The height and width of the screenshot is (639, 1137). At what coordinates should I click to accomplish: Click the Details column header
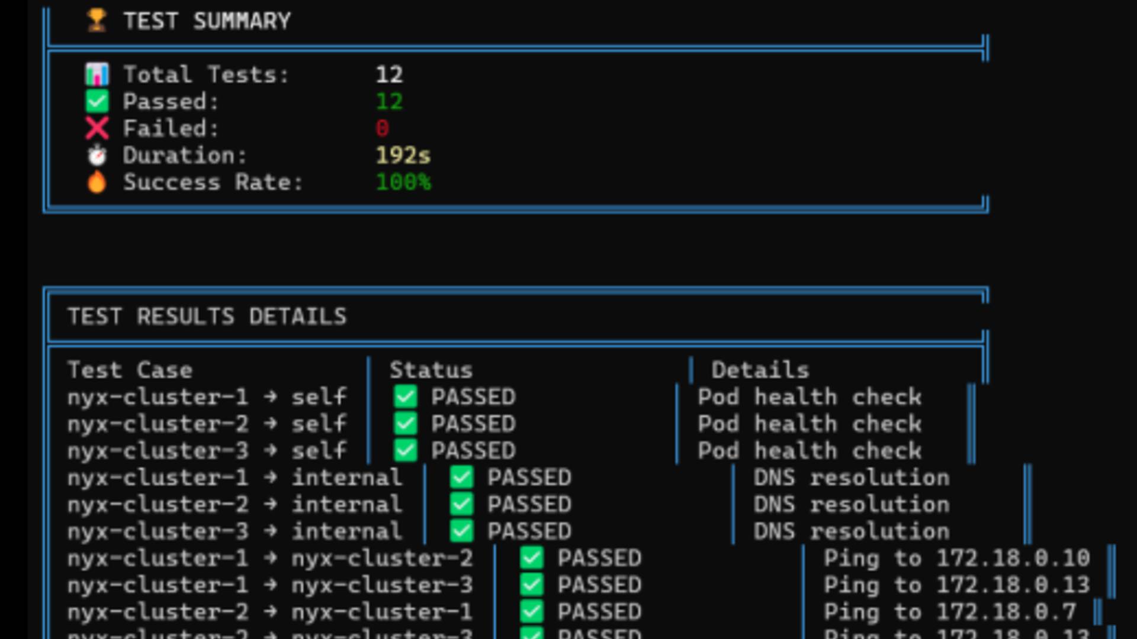760,370
